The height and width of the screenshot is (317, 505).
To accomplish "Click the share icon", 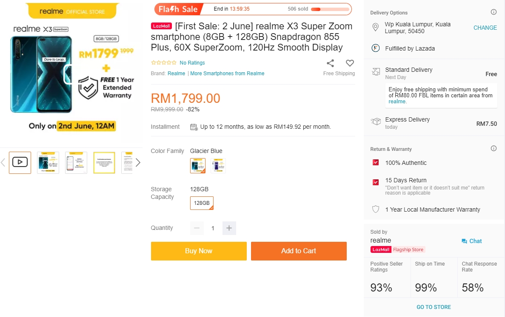I will 330,63.
